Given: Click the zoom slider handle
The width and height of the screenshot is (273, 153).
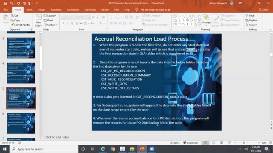Looking at the screenshot, I should pyautogui.click(x=244, y=143).
